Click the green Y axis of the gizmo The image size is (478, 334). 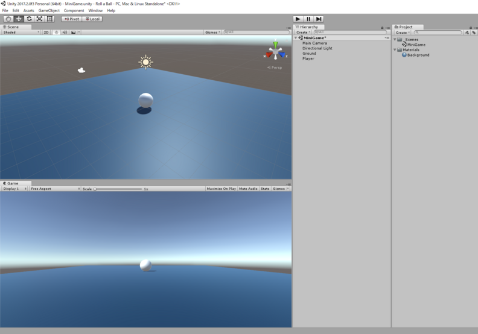[275, 45]
